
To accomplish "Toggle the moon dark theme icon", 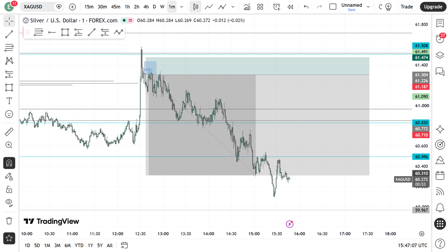I will tap(381, 7).
